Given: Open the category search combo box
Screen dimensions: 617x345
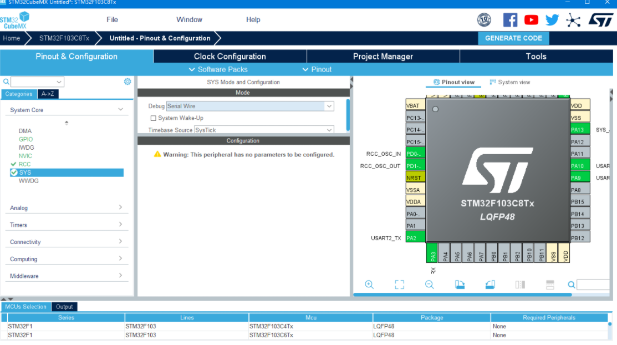Looking at the screenshot, I should [x=37, y=82].
